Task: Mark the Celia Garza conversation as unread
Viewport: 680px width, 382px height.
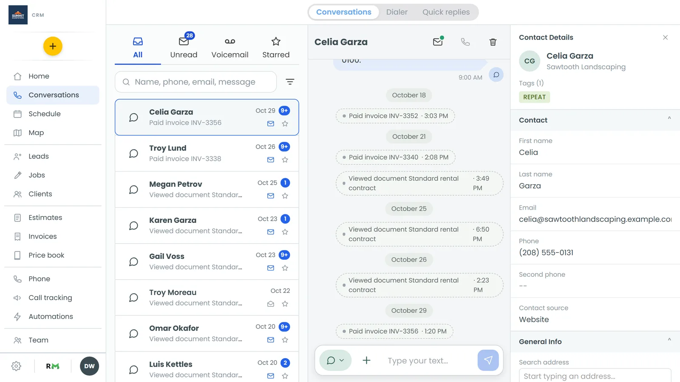Action: 438,41
